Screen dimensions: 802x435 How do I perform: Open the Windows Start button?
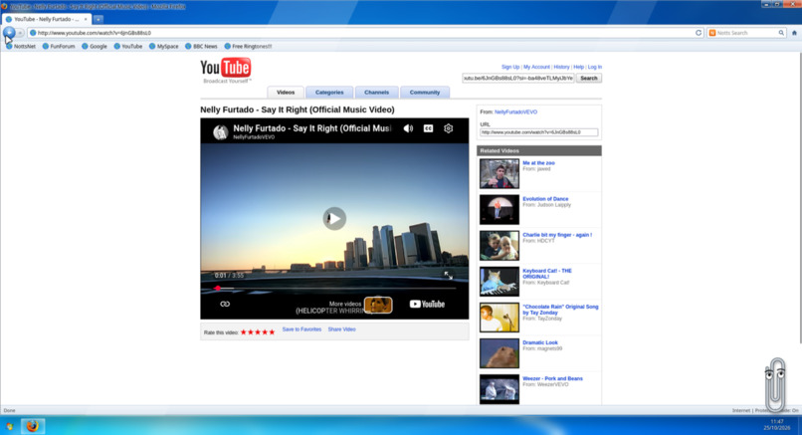tap(9, 426)
